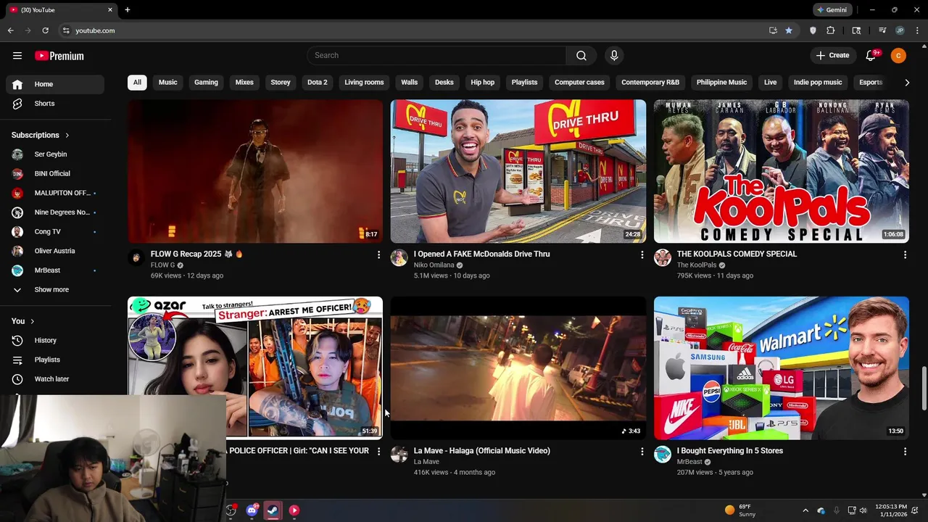This screenshot has width=928, height=522.
Task: Open a new Chrome tab
Action: 128,10
